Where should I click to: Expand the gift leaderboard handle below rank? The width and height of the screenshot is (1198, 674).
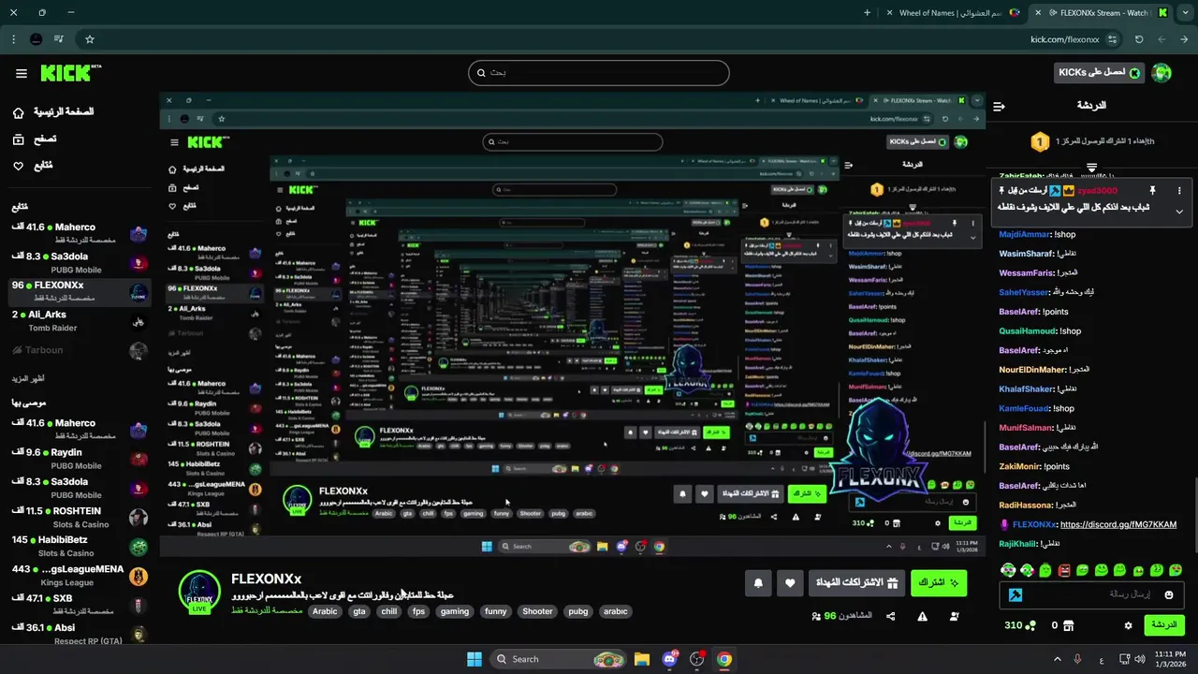click(x=1091, y=168)
